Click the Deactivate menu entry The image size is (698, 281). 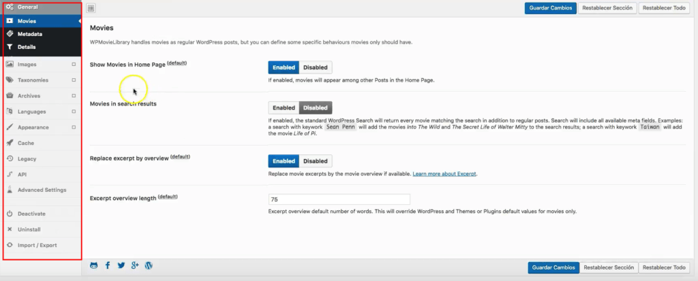pos(42,214)
